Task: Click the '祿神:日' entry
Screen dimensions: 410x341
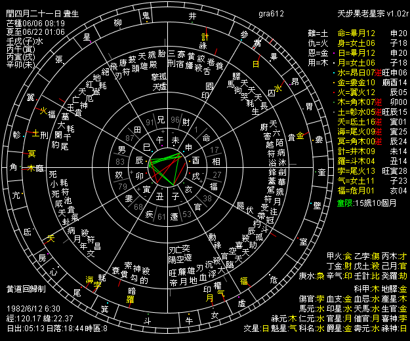Action: point(394,328)
